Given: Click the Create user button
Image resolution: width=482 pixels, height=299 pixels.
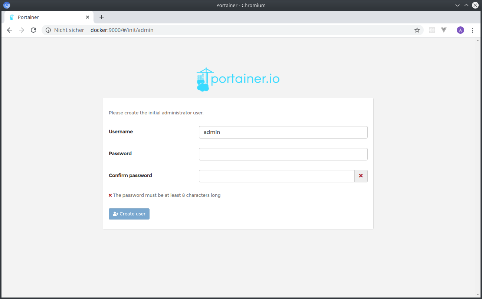Looking at the screenshot, I should point(129,214).
